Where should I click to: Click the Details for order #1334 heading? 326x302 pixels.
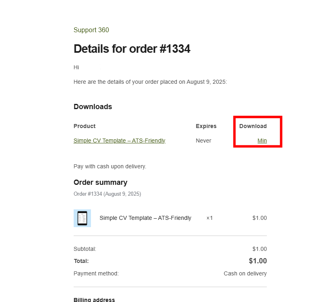[x=132, y=49]
